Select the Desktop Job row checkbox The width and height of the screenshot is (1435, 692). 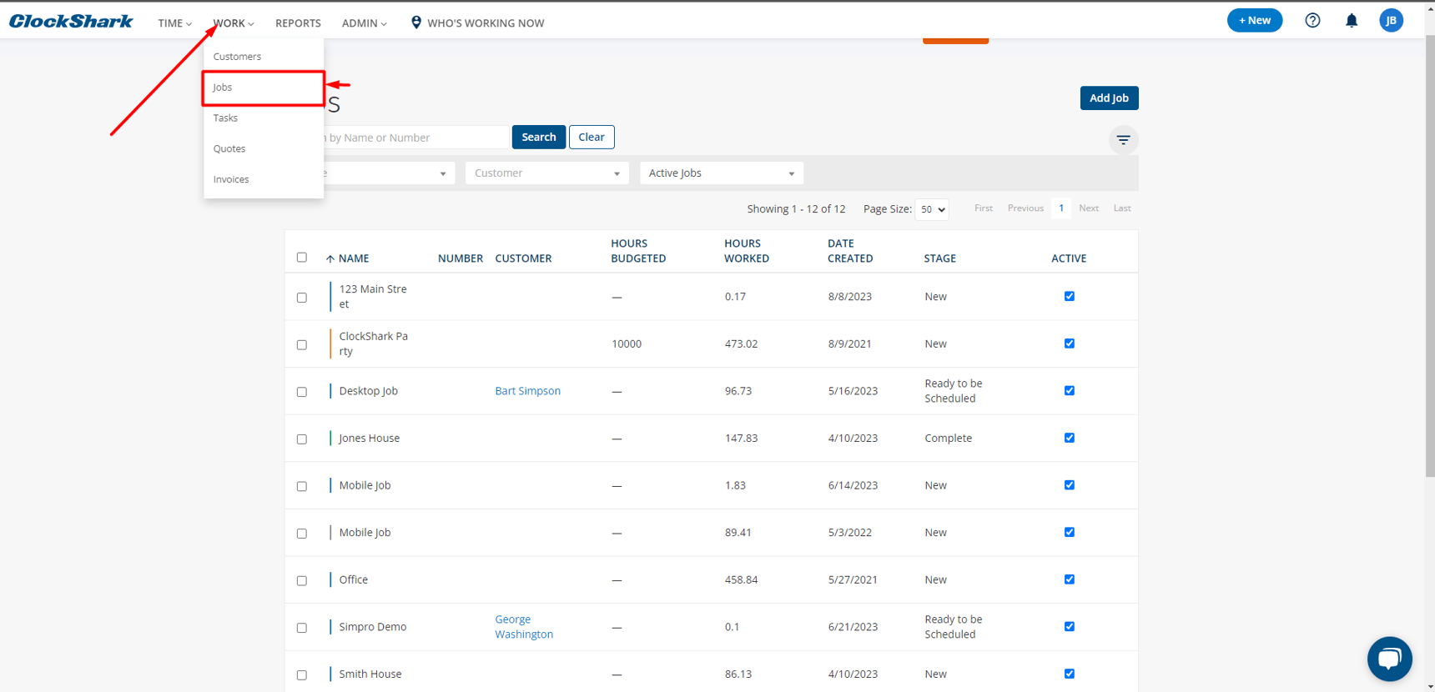[x=302, y=392]
